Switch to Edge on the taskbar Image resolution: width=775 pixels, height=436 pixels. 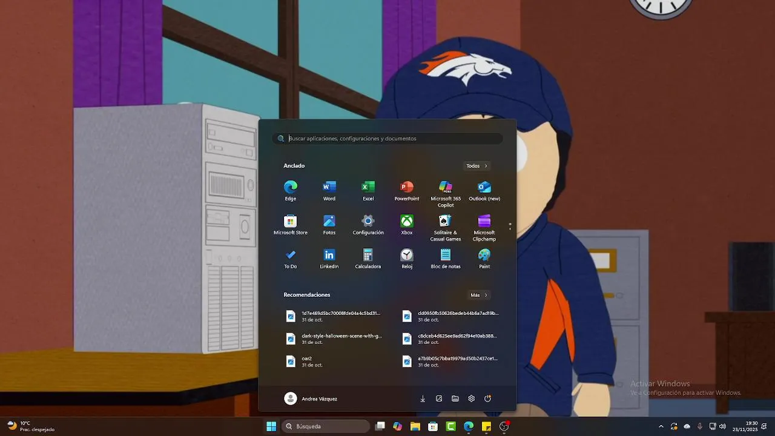click(x=469, y=426)
